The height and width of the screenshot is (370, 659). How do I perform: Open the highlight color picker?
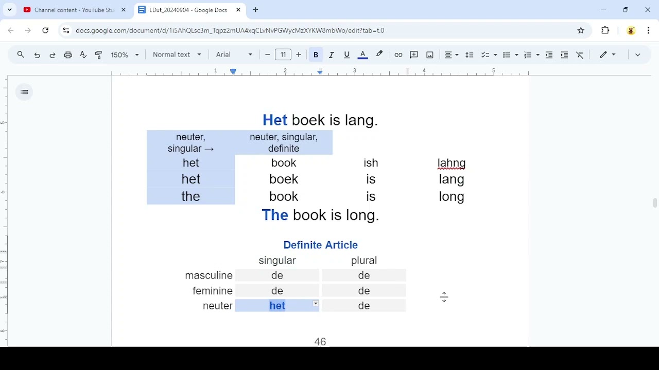379,54
